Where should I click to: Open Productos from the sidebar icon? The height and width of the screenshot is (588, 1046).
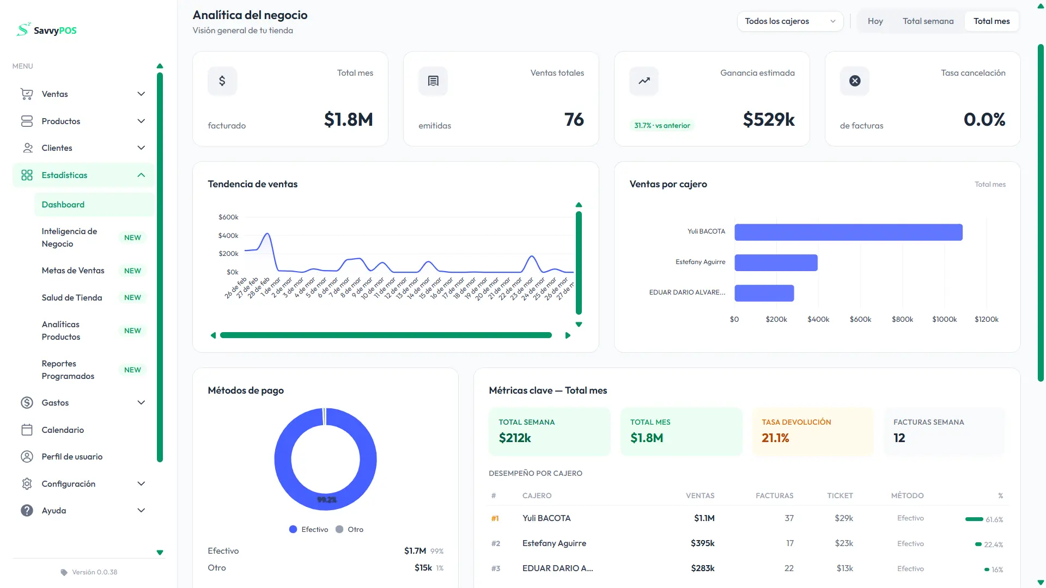27,121
